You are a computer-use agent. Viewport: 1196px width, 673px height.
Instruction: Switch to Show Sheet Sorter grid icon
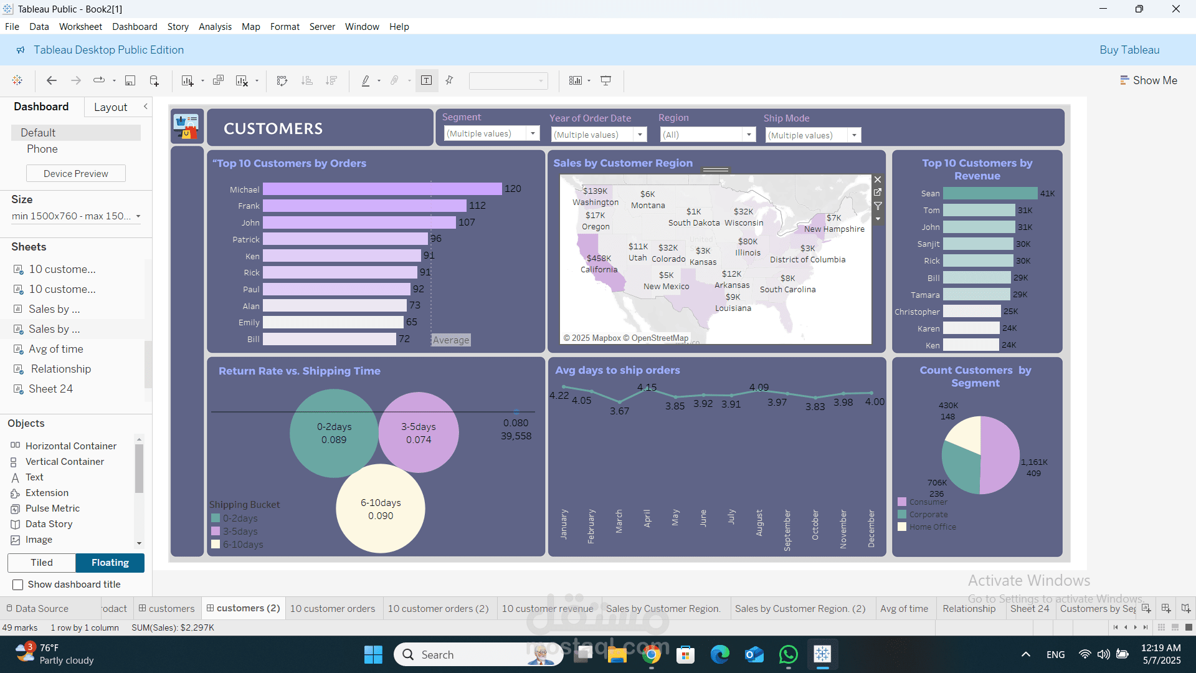click(x=1161, y=628)
